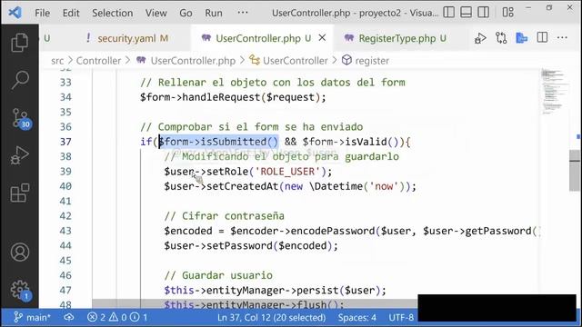
Task: Open the Accounts menu icon
Action: coord(20,252)
